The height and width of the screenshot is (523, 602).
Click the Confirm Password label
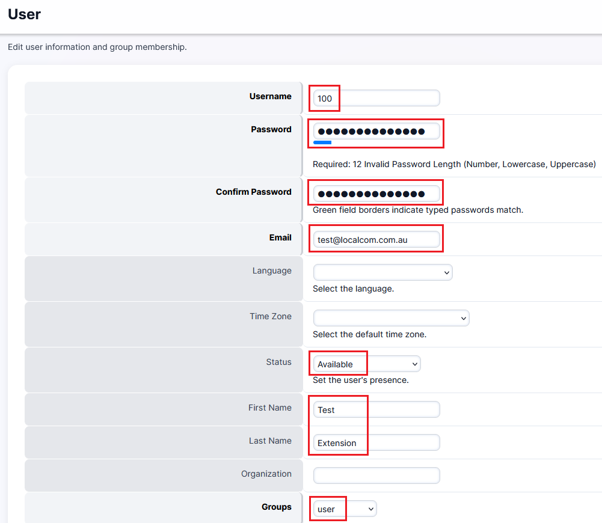tap(253, 192)
